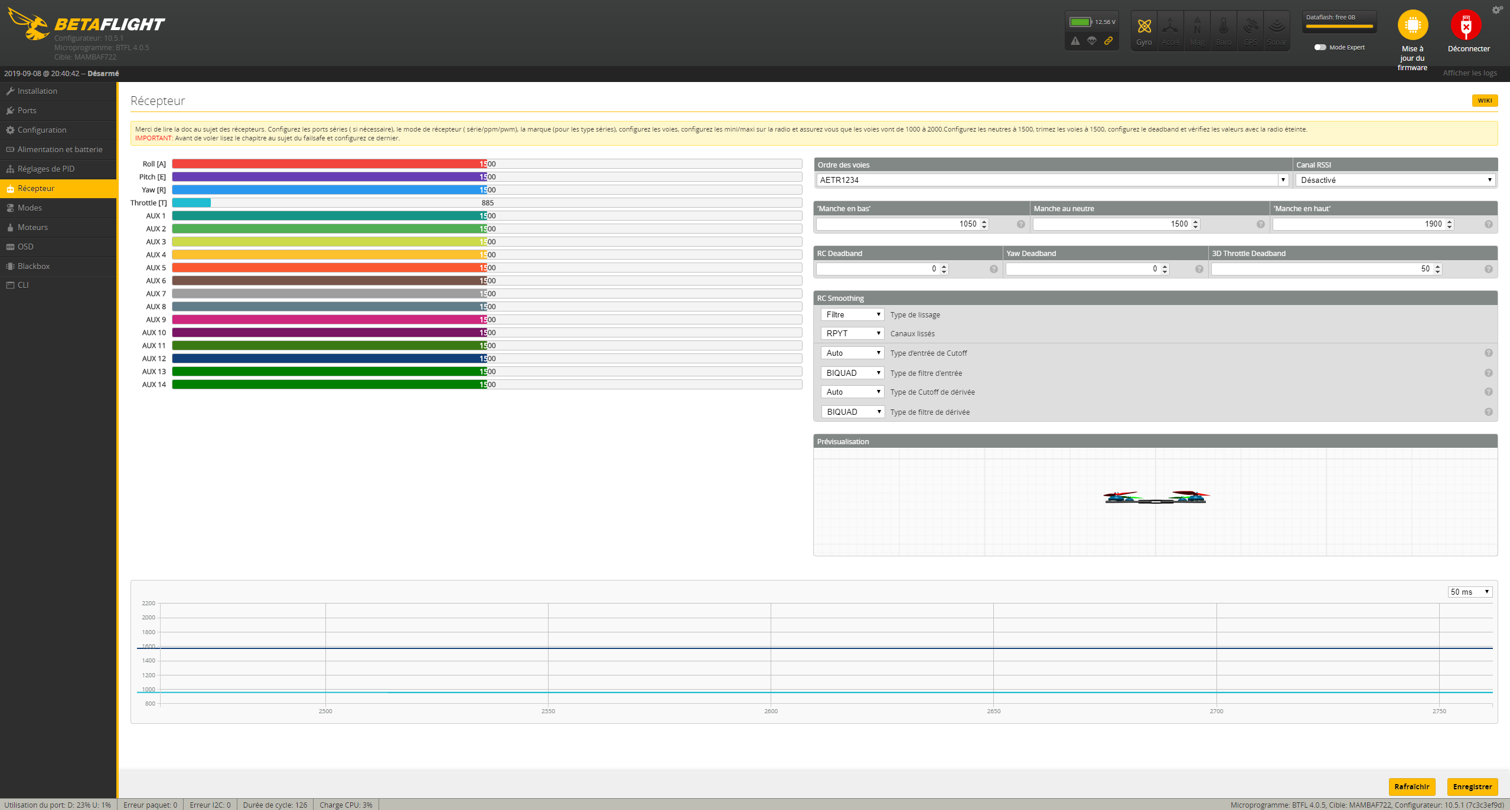Click the Enregistrer button

pos(1472,786)
